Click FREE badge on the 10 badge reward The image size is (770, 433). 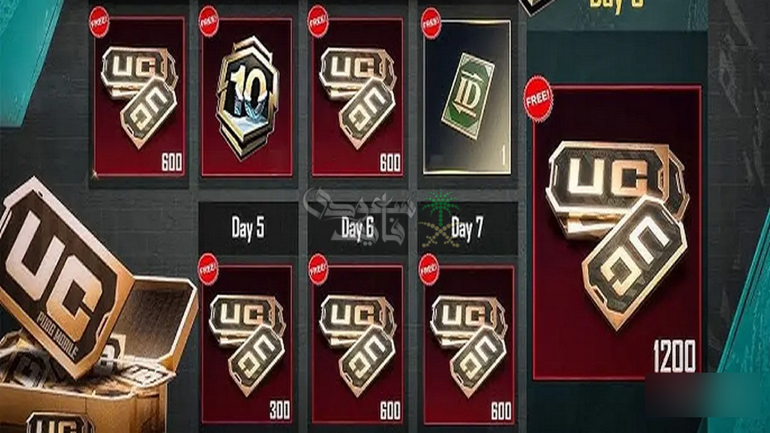click(x=209, y=22)
